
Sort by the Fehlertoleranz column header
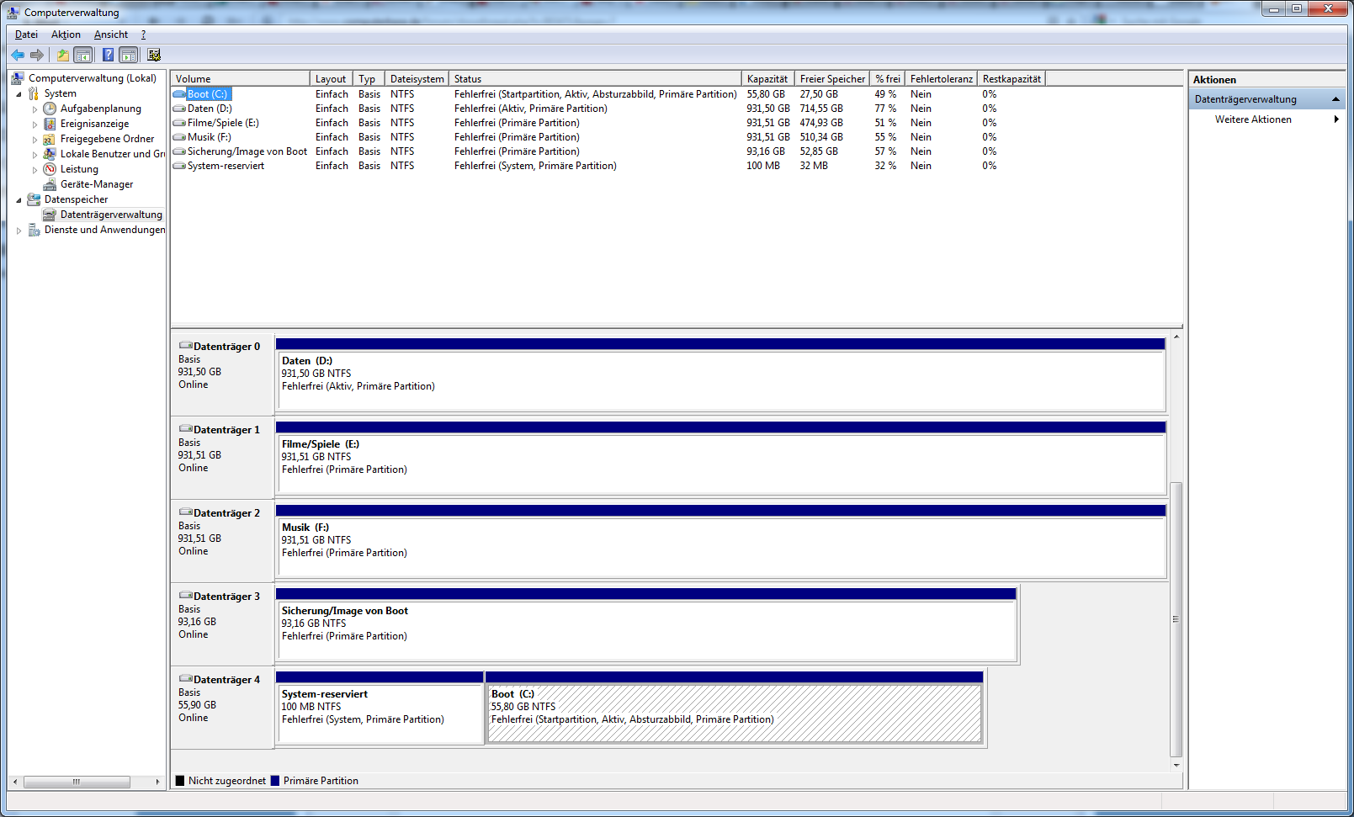[941, 78]
